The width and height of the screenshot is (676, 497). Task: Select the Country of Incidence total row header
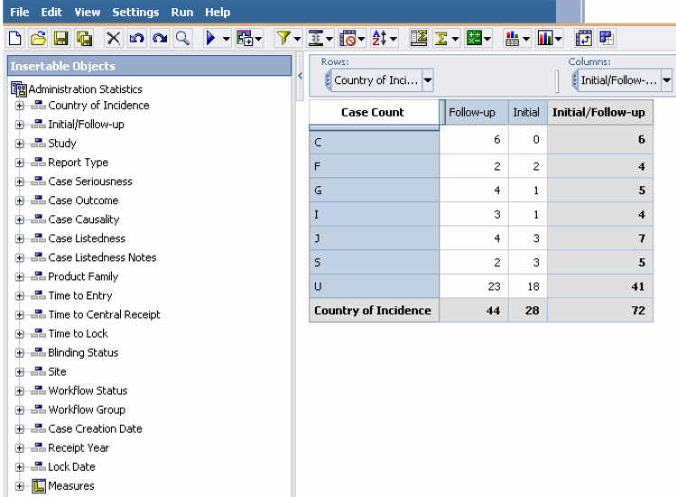374,311
